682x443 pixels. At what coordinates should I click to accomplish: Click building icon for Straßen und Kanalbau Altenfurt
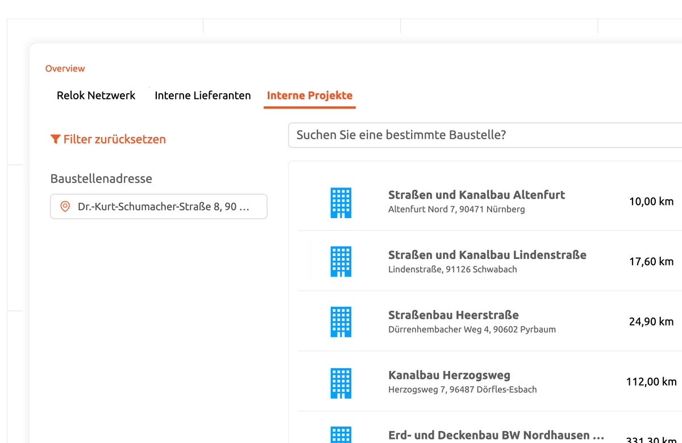pyautogui.click(x=340, y=203)
